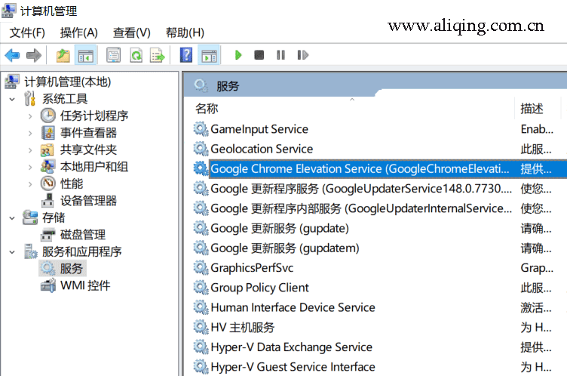Collapse the 存储 tree node
The width and height of the screenshot is (567, 376).
(x=12, y=217)
